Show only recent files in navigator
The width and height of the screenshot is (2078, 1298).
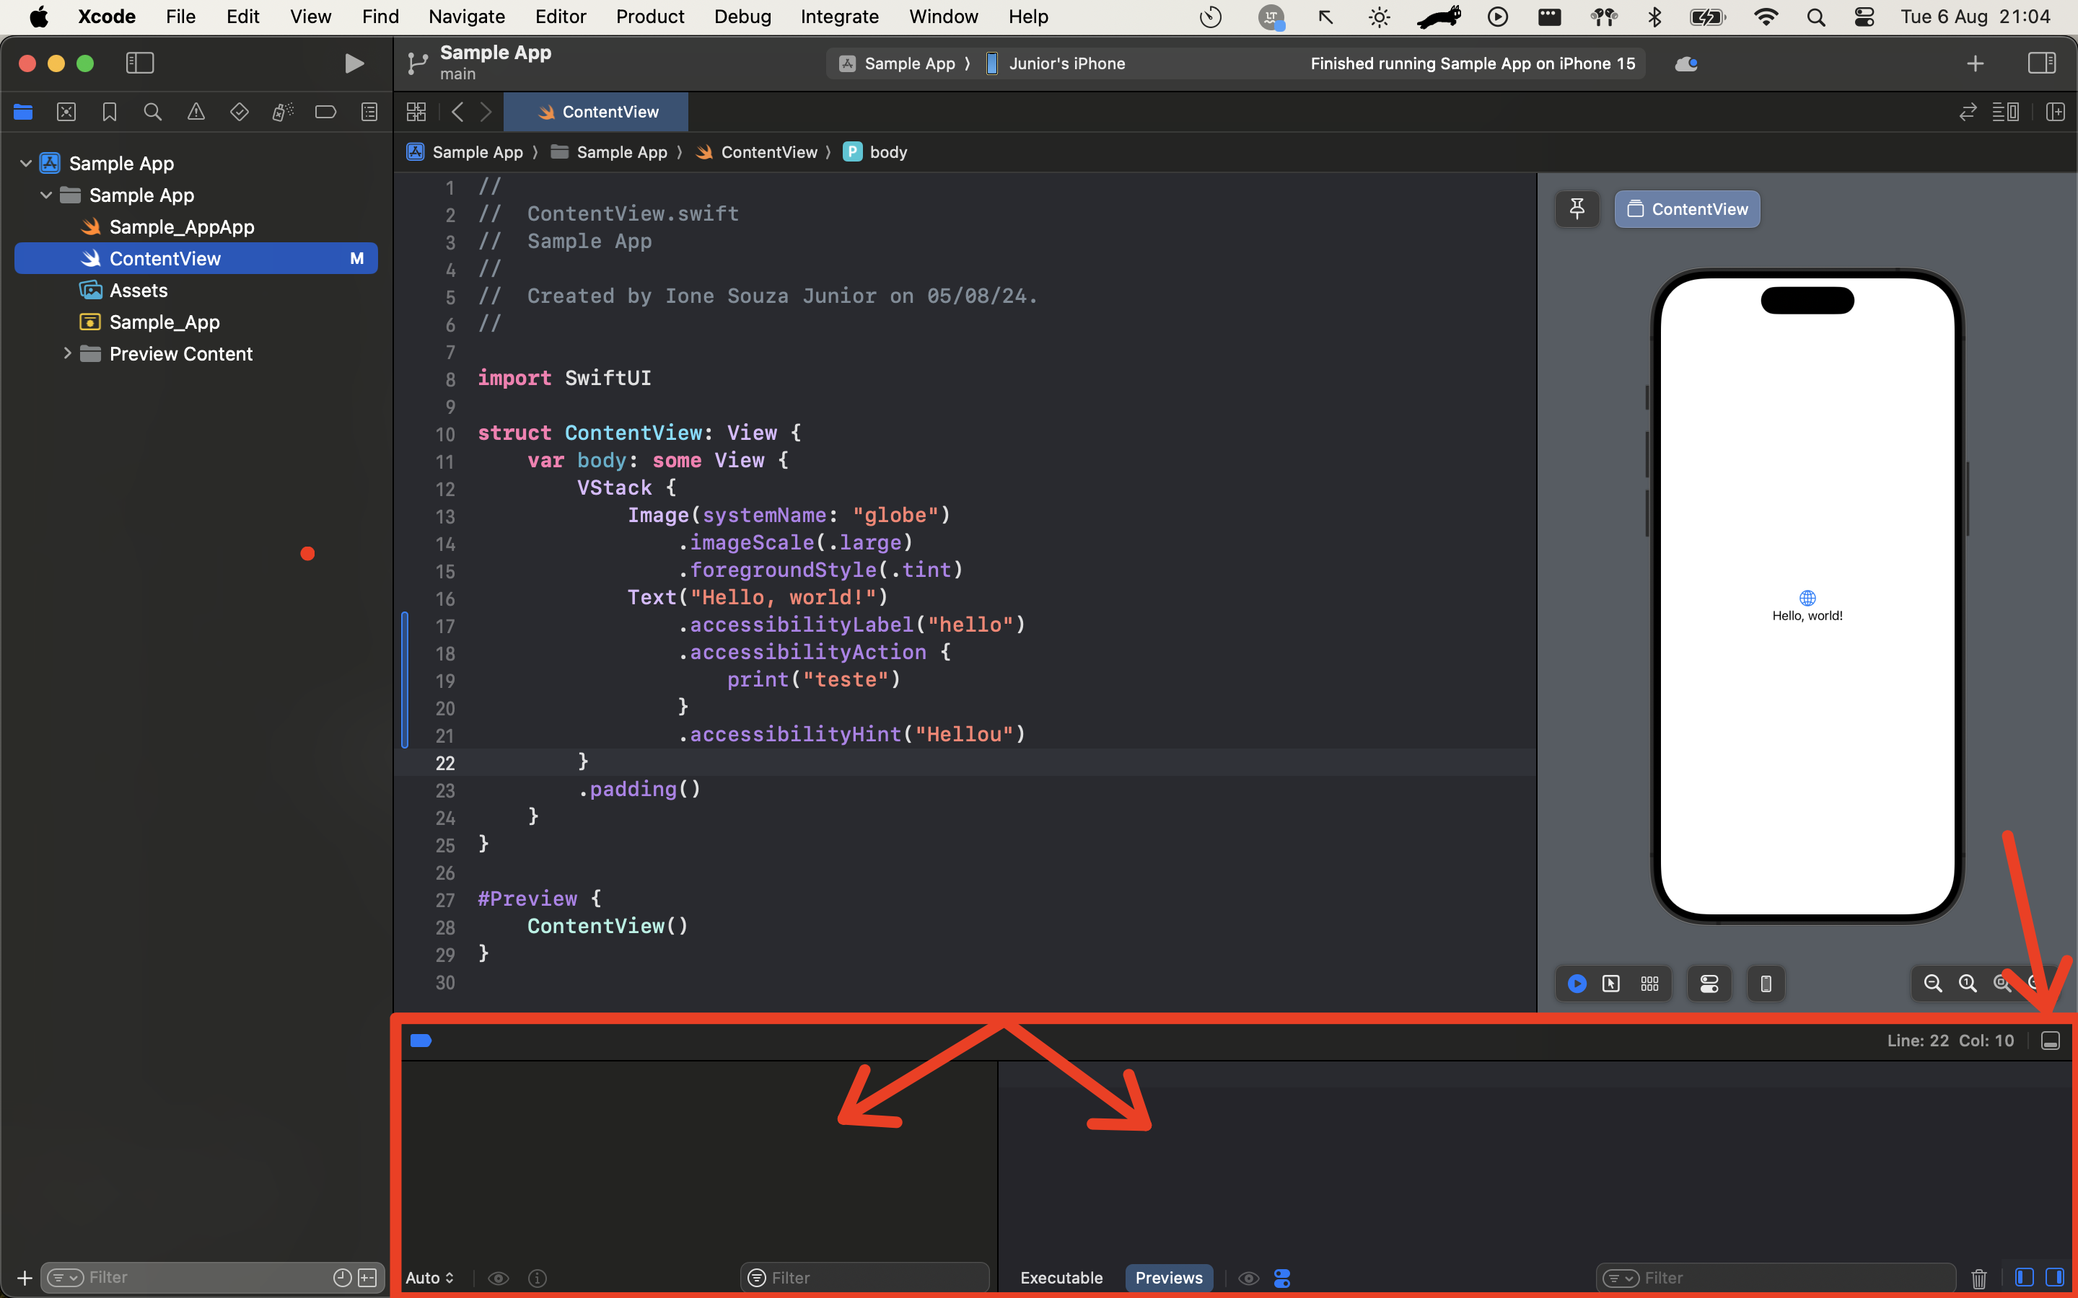[342, 1277]
